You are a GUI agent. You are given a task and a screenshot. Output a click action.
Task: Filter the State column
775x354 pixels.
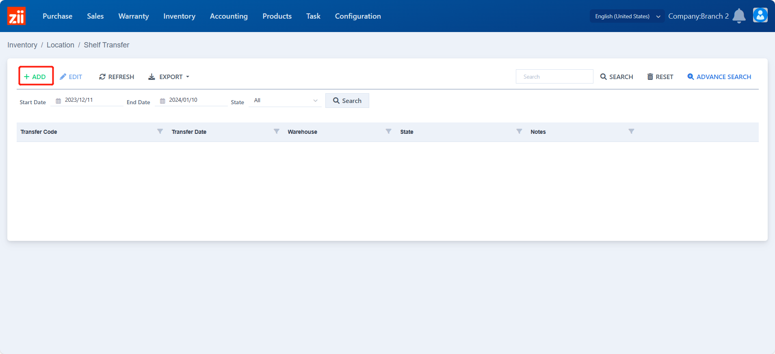[x=519, y=131]
